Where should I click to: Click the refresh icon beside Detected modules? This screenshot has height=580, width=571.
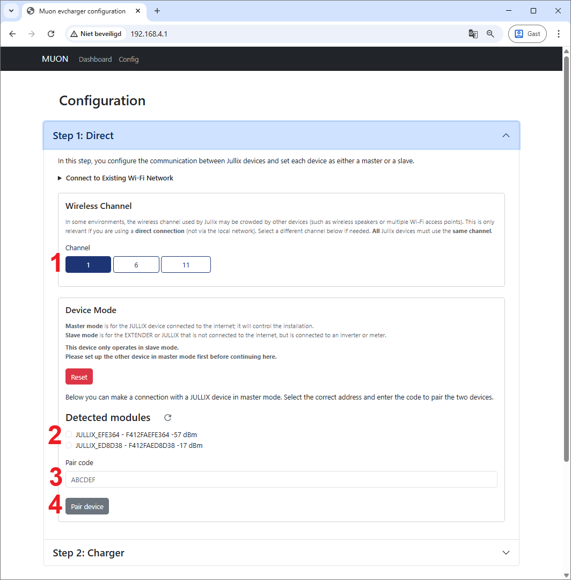[x=168, y=418]
